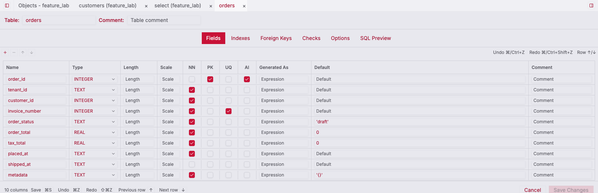This screenshot has height=193, width=598.
Task: Uncheck UQ for invoice_number
Action: tap(229, 111)
